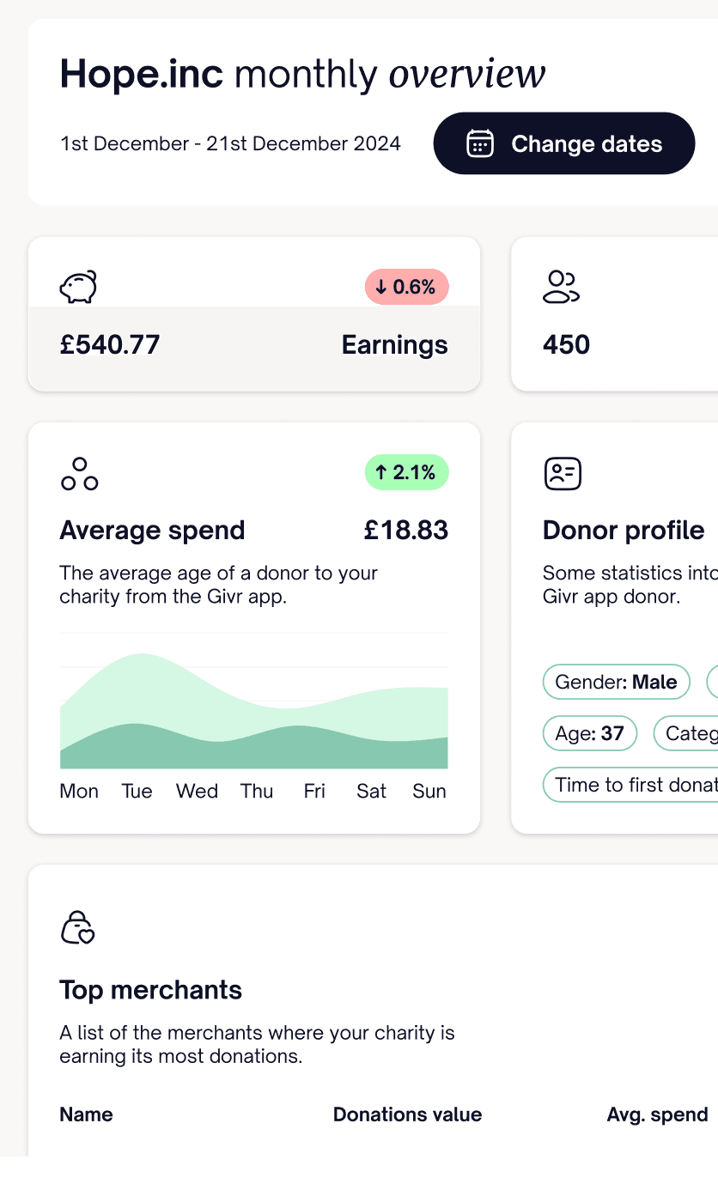Open the Change dates date picker

pos(563,143)
